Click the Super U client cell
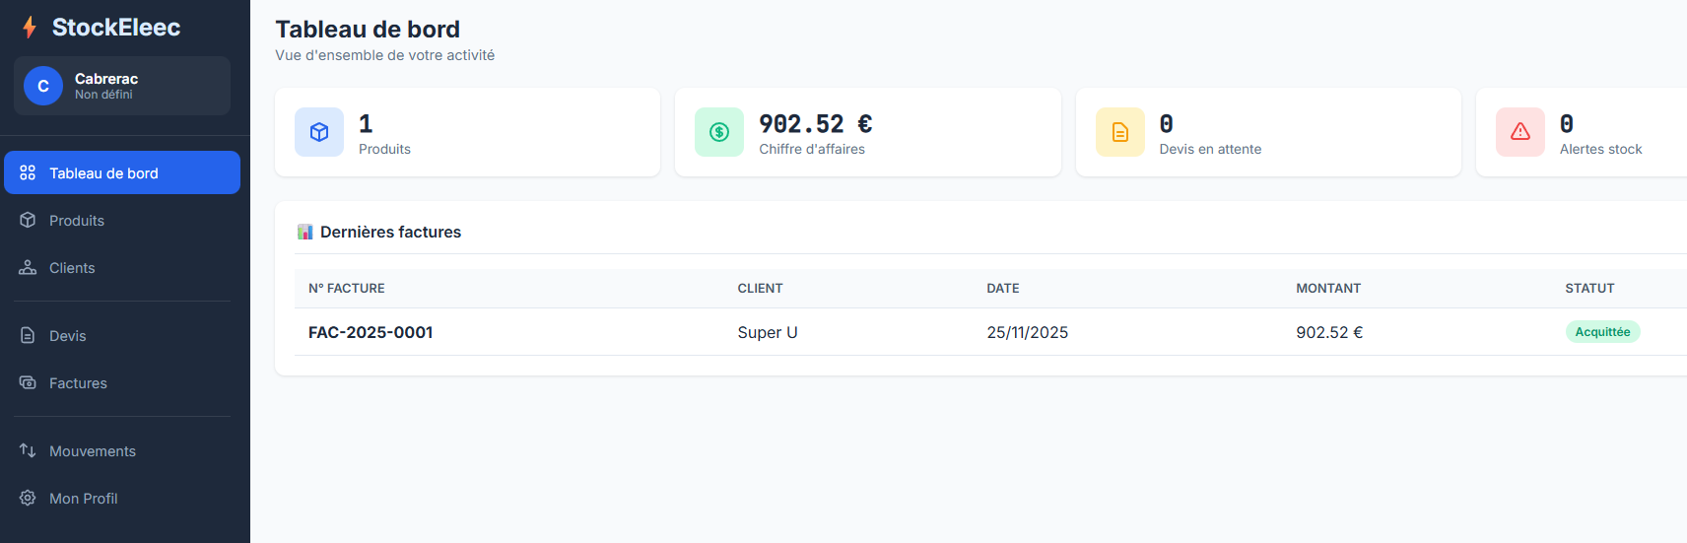1687x543 pixels. [x=768, y=333]
